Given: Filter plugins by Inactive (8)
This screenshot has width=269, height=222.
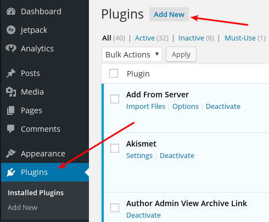Looking at the screenshot, I should [x=196, y=38].
